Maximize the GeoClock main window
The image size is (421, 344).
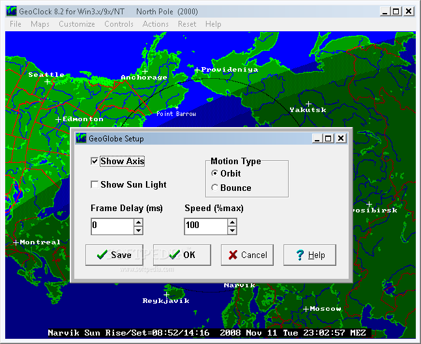[x=396, y=11]
